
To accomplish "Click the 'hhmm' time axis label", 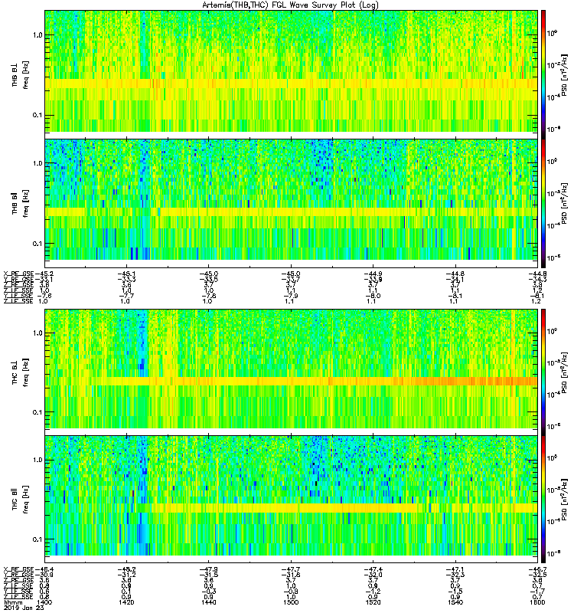I will tap(12, 603).
